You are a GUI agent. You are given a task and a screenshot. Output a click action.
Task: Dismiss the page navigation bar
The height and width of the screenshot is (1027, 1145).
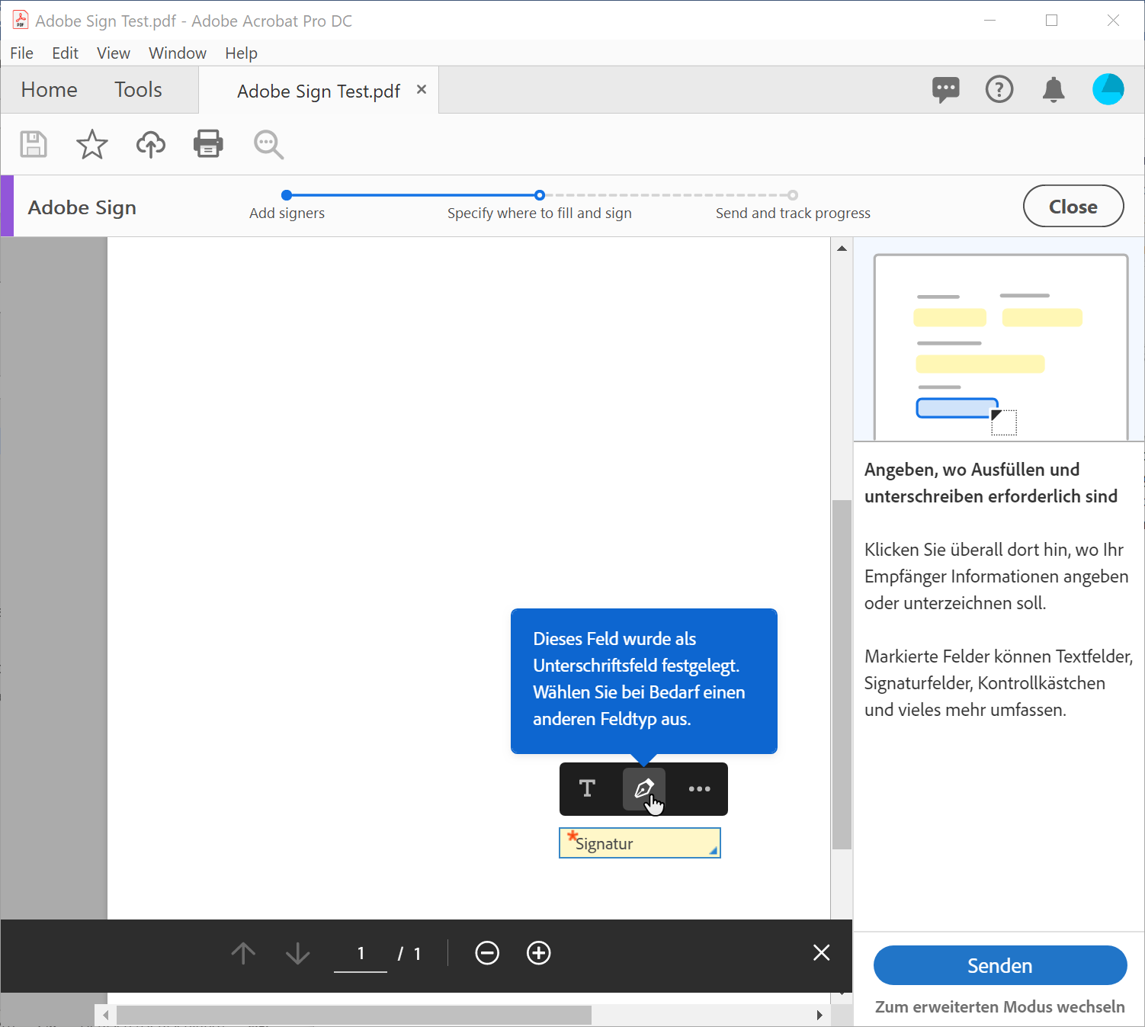(x=821, y=952)
